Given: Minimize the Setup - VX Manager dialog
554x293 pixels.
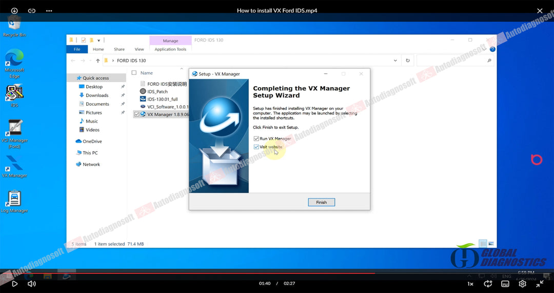Looking at the screenshot, I should (326, 74).
